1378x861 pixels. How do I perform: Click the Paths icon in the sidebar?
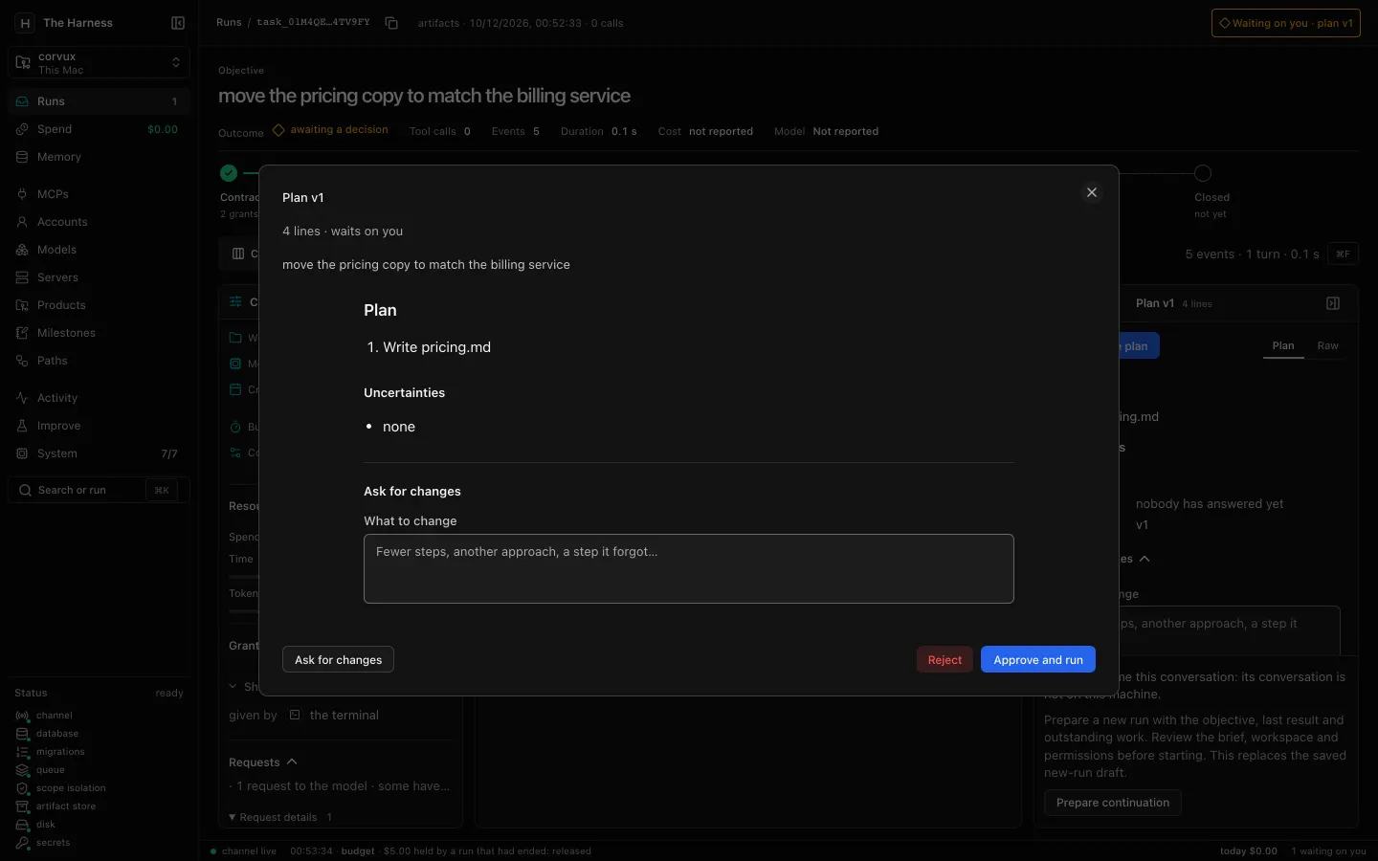pyautogui.click(x=22, y=361)
